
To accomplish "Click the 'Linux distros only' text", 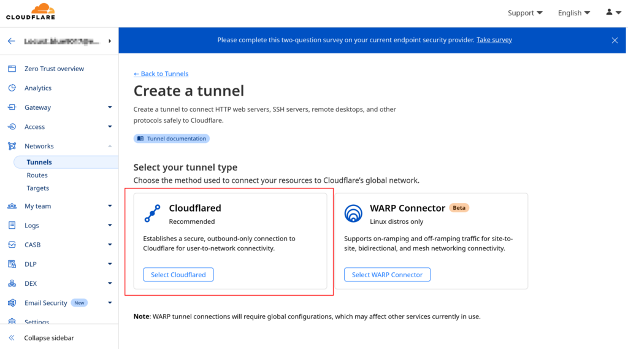I will (397, 221).
